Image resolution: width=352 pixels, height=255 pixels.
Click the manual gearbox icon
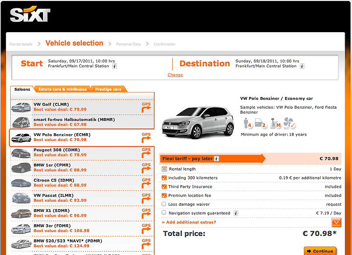point(275,123)
